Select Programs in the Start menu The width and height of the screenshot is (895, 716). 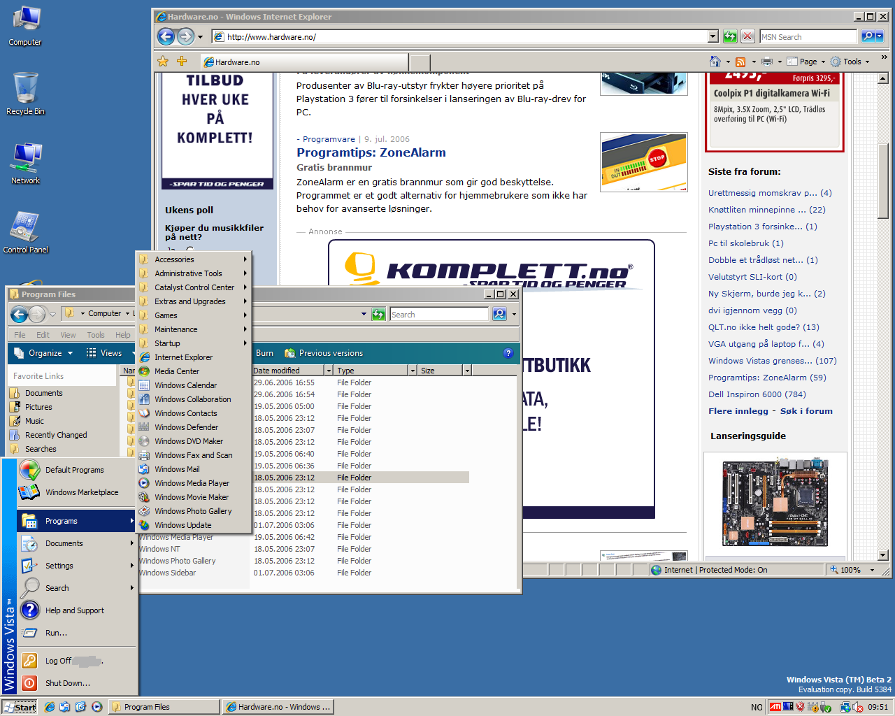[x=77, y=521]
